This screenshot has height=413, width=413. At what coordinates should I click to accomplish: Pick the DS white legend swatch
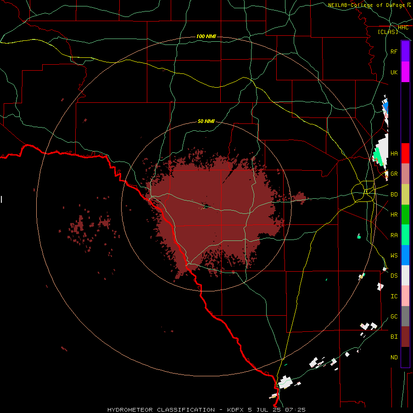tap(405, 275)
